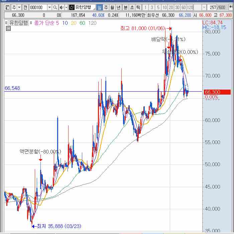Choose the 10 interval button

tap(164, 7)
